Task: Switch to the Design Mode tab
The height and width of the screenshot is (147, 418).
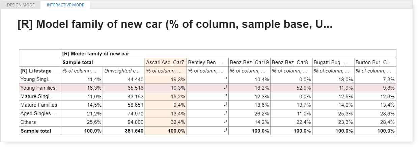Action: 21,5
